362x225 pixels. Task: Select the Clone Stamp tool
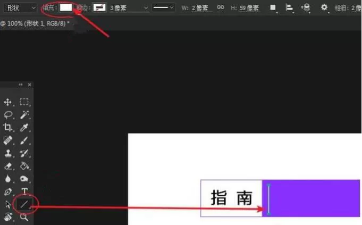tap(8, 153)
